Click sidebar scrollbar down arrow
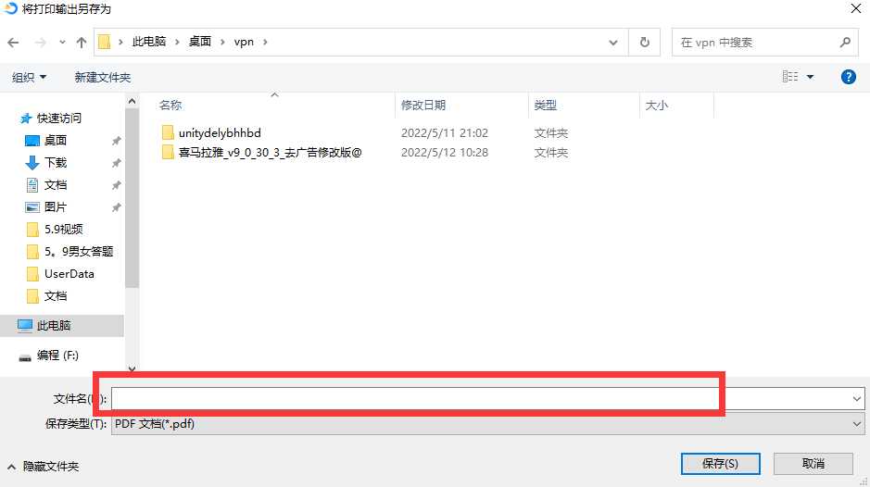This screenshot has height=487, width=870. [132, 368]
